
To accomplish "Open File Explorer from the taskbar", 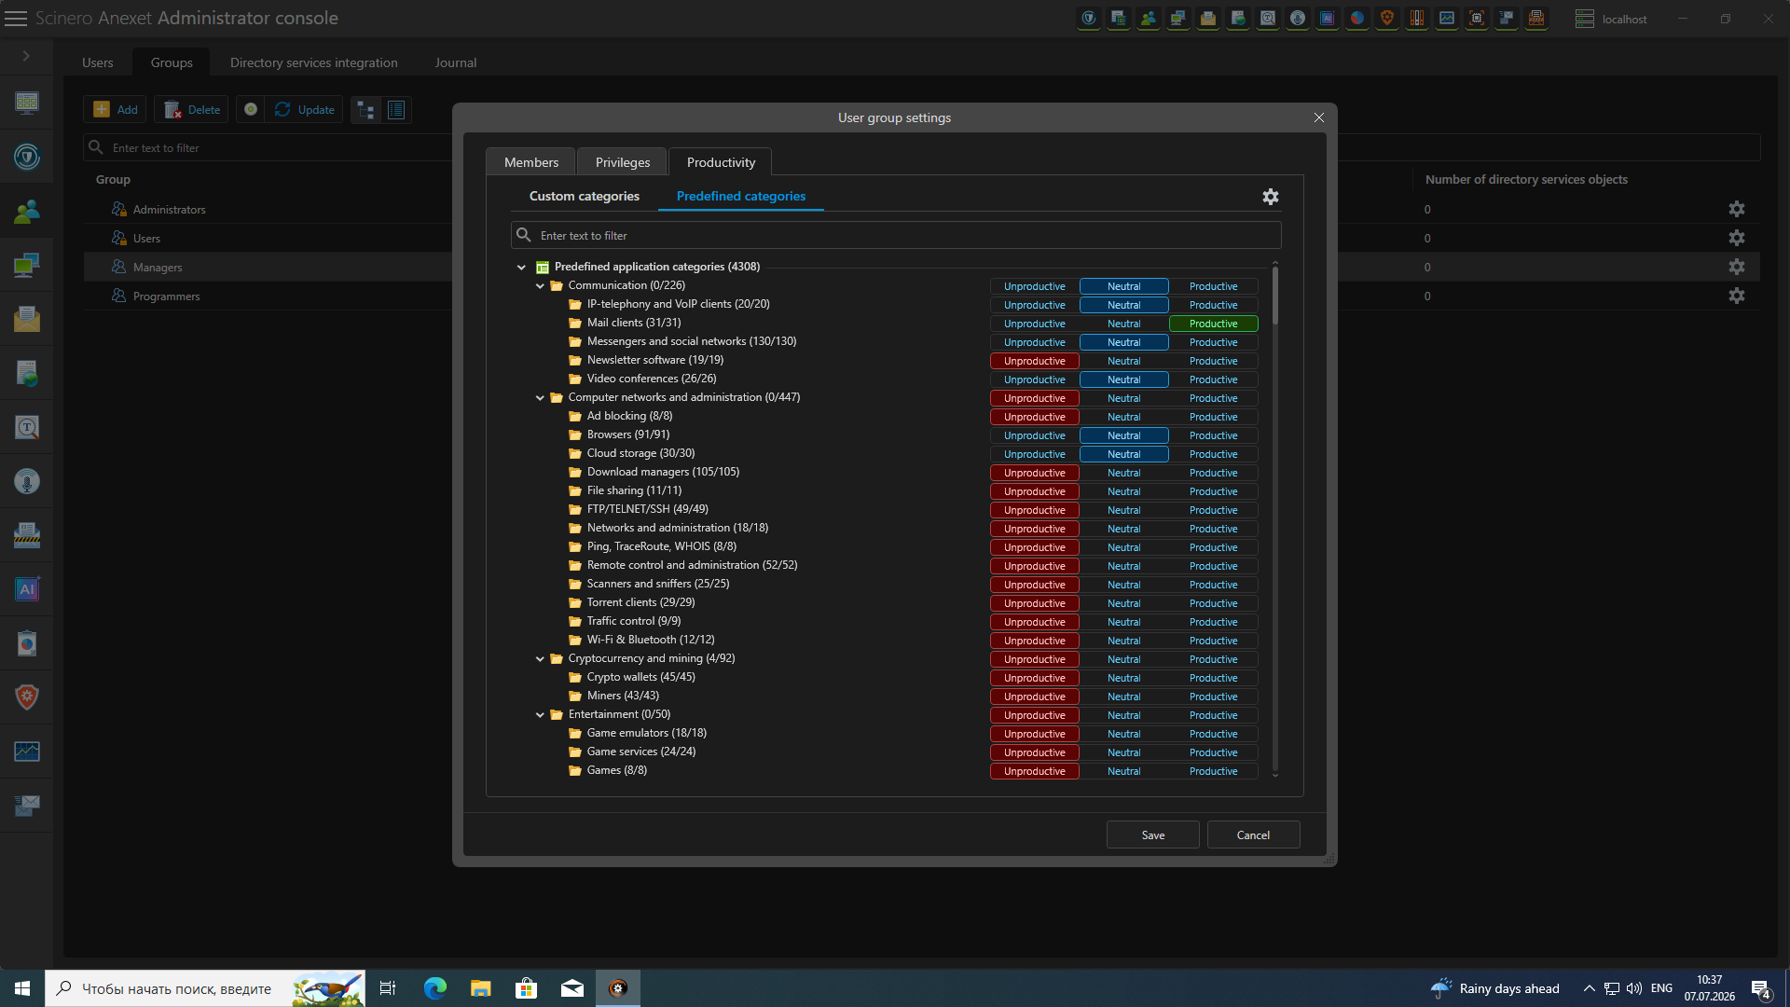I will click(x=480, y=988).
